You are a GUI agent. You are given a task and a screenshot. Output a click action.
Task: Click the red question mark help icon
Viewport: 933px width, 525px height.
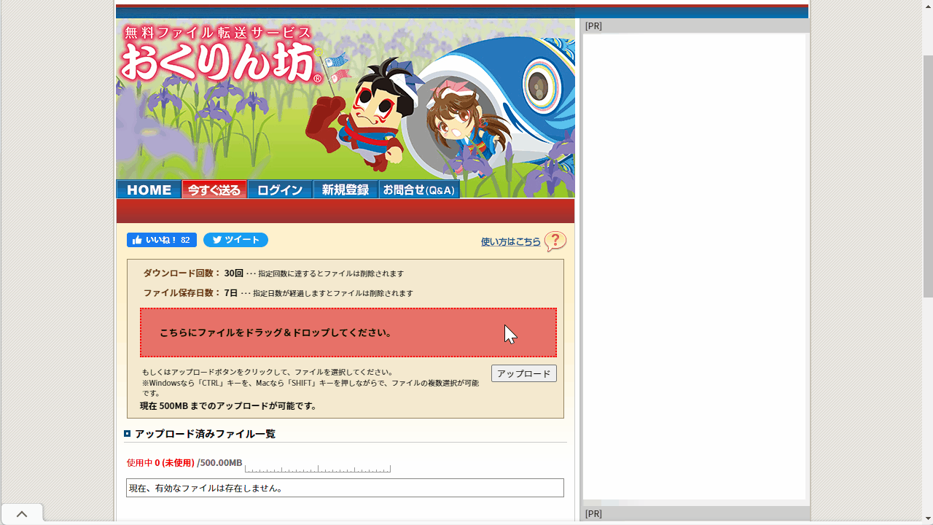555,241
